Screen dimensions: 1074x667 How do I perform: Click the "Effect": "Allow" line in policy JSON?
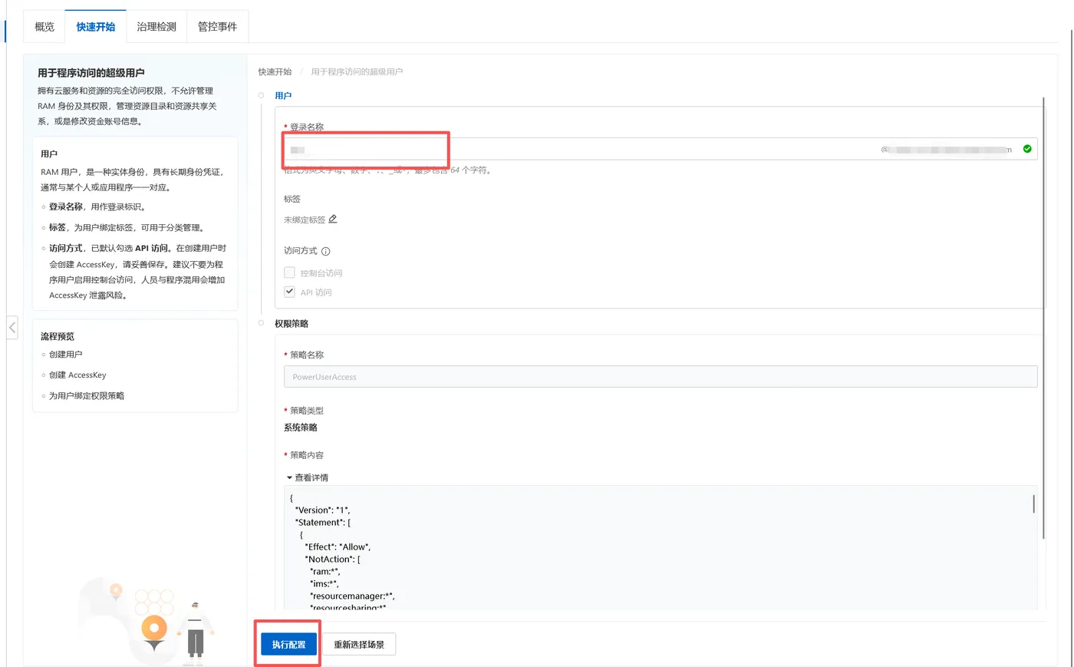(x=338, y=547)
